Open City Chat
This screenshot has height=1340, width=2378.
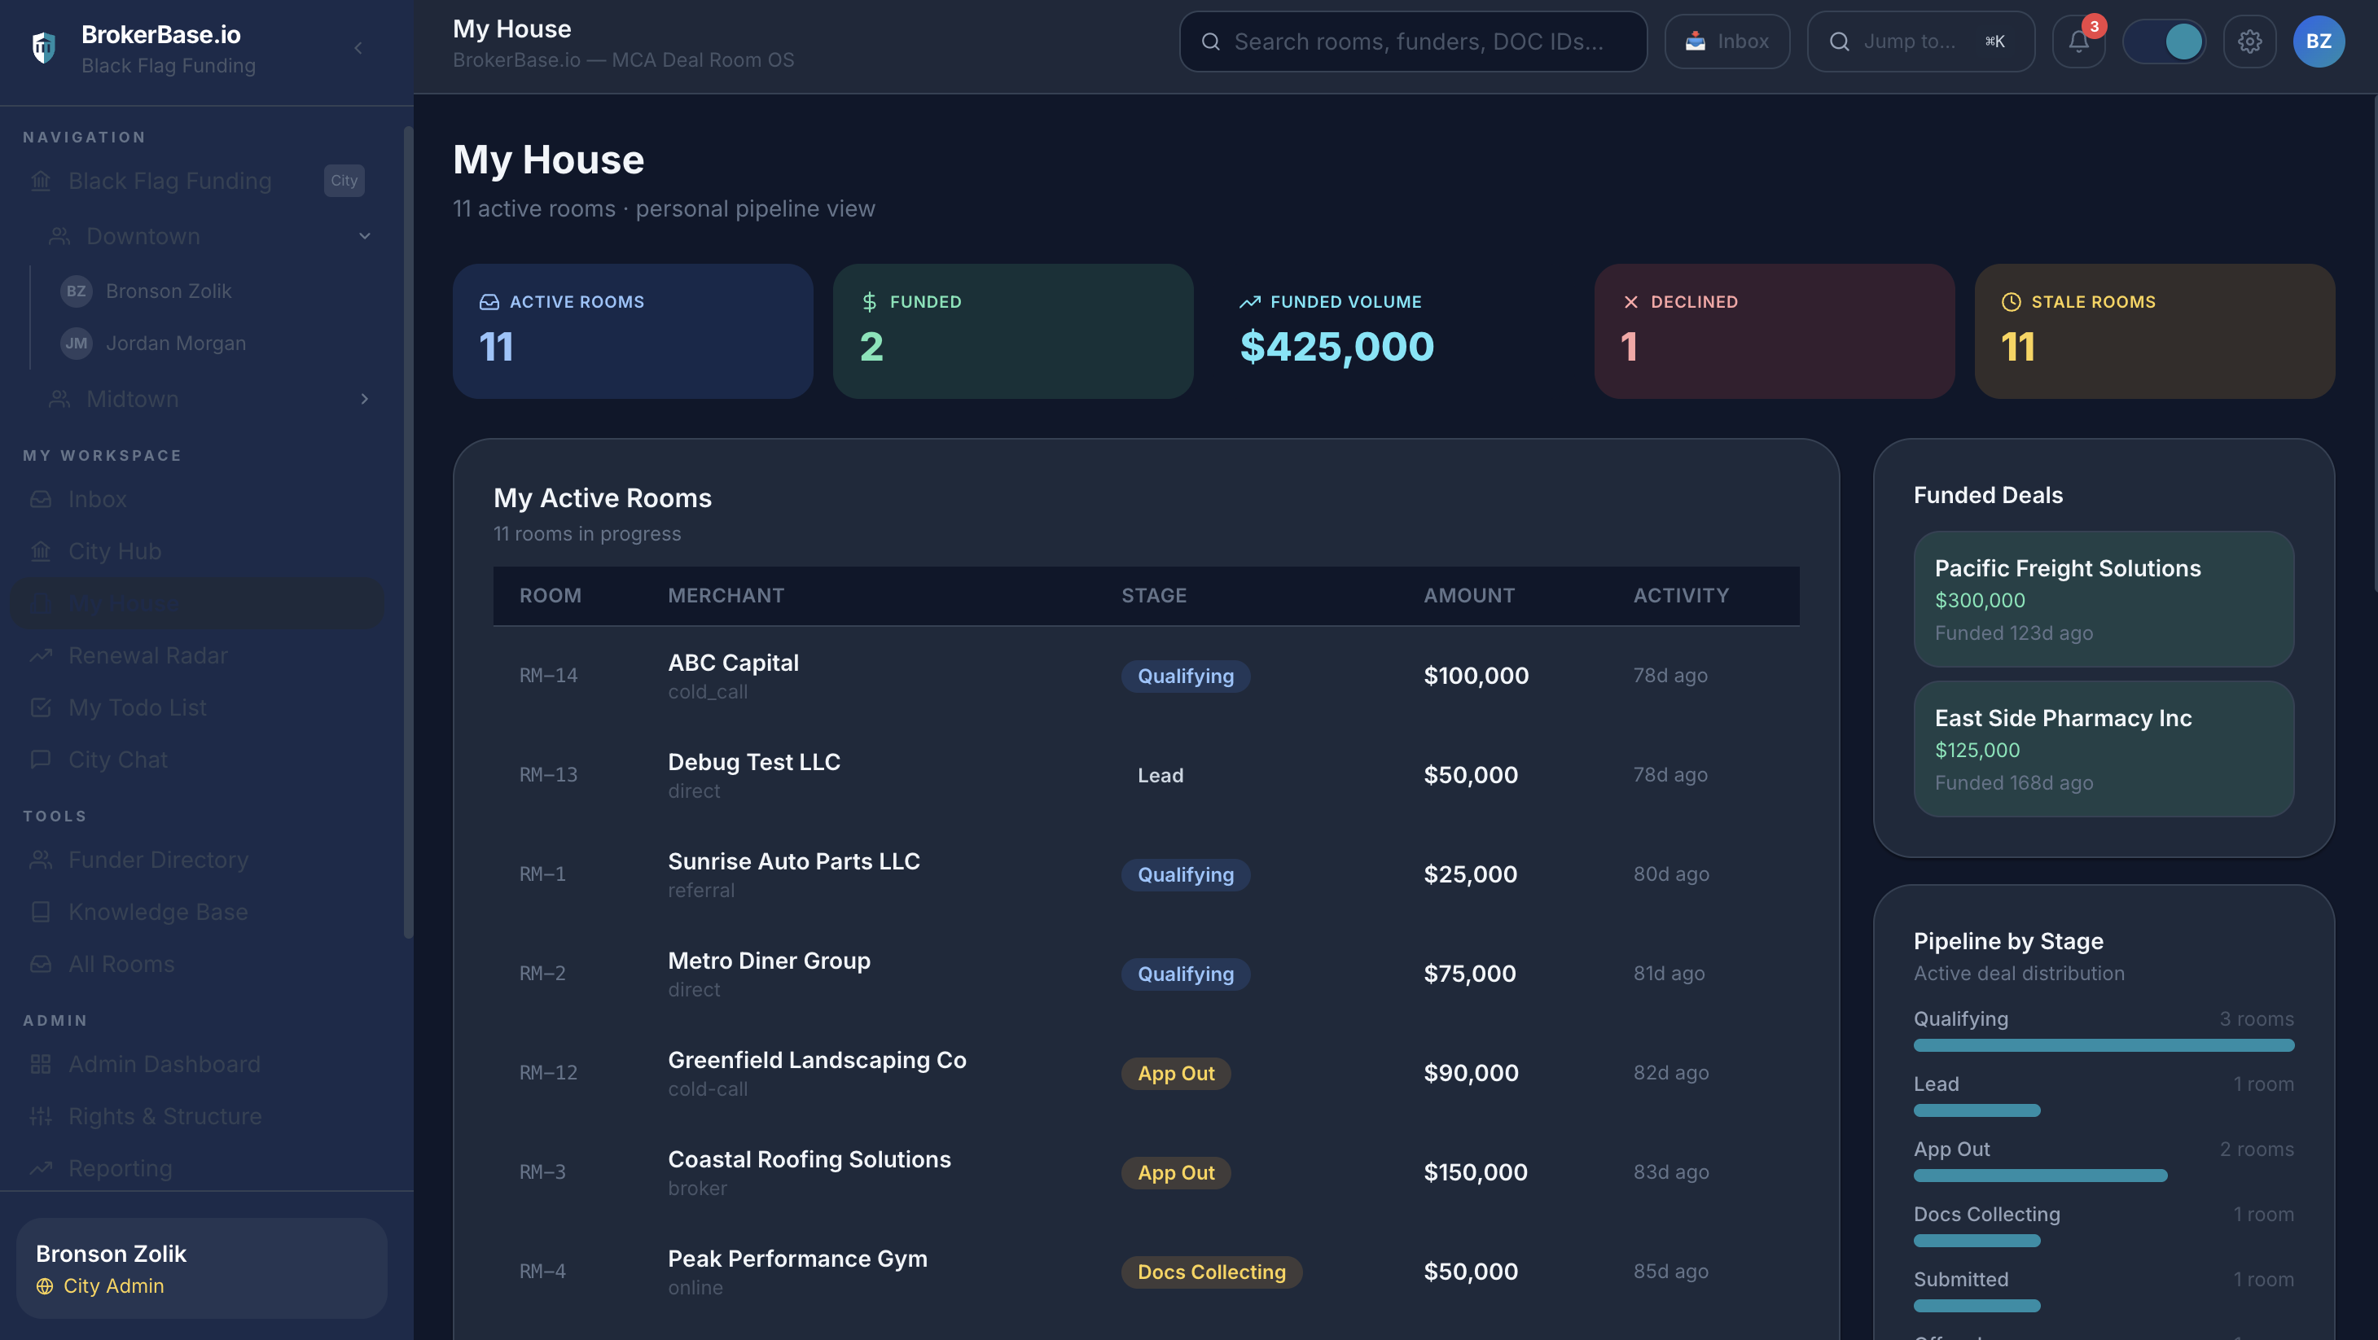196,760
